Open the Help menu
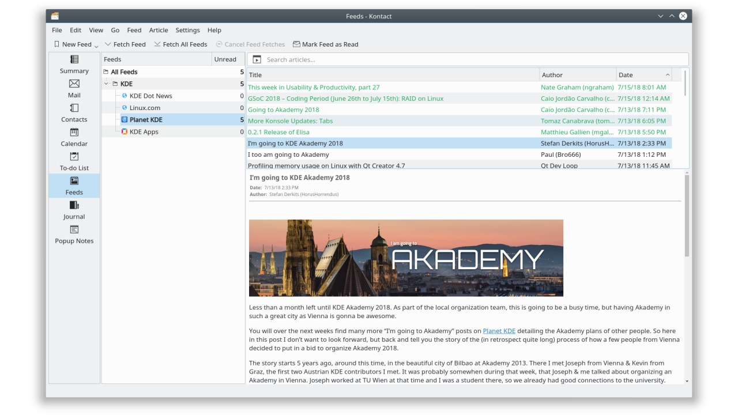 coord(214,30)
